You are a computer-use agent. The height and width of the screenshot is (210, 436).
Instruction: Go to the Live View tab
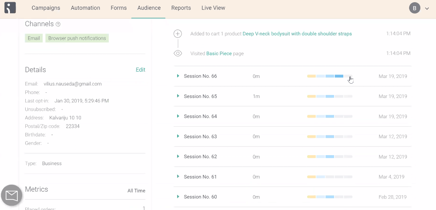tap(213, 8)
